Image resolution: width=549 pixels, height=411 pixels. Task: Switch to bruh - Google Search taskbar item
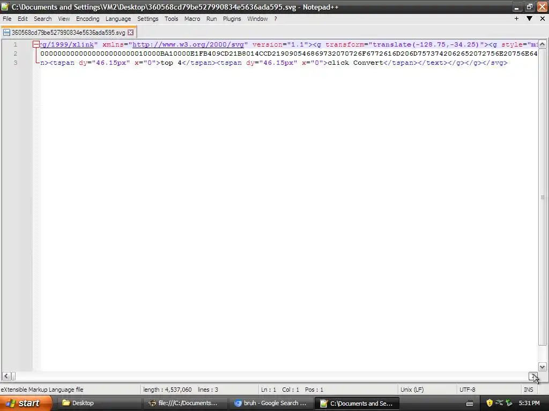pyautogui.click(x=271, y=403)
